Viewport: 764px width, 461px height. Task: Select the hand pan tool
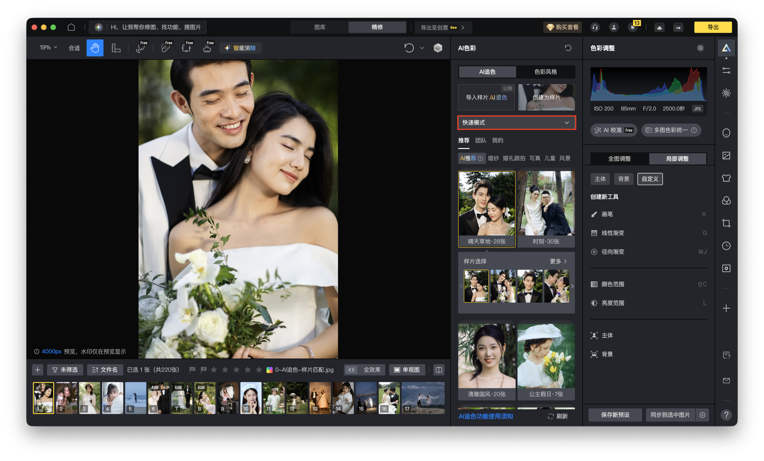click(x=95, y=48)
